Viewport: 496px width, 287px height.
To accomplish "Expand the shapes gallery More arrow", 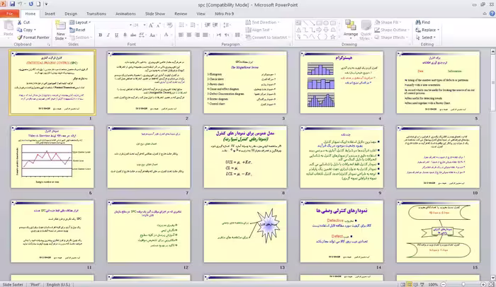I will tap(339, 37).
